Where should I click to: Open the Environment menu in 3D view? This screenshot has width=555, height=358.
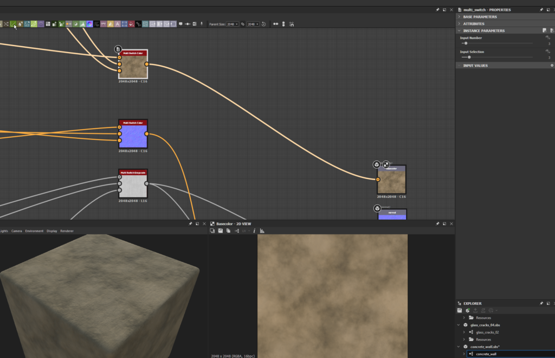point(34,231)
